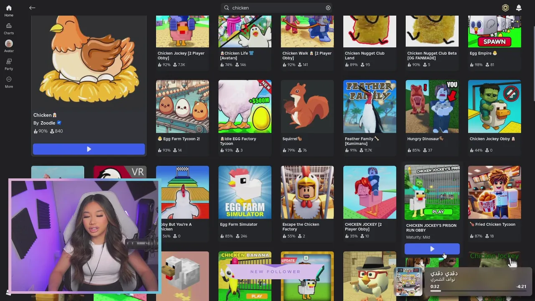
Task: Open the notifications bell
Action: pos(519,8)
